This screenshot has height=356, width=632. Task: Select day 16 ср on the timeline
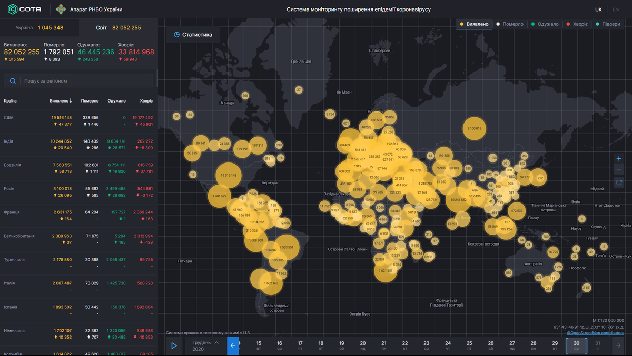(x=279, y=345)
